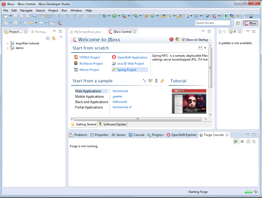
Task: Click the Open Task icon
Action: [x=179, y=16]
